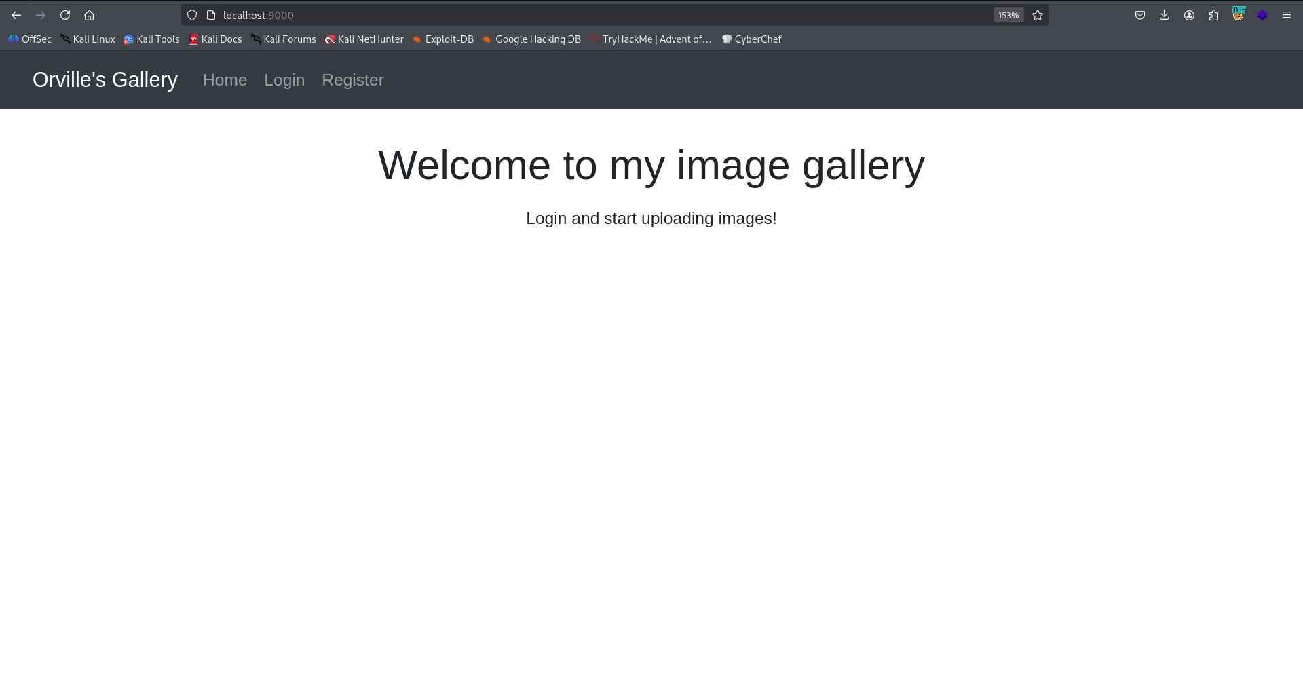Select the Login navigation item
Image resolution: width=1303 pixels, height=680 pixels.
point(284,79)
